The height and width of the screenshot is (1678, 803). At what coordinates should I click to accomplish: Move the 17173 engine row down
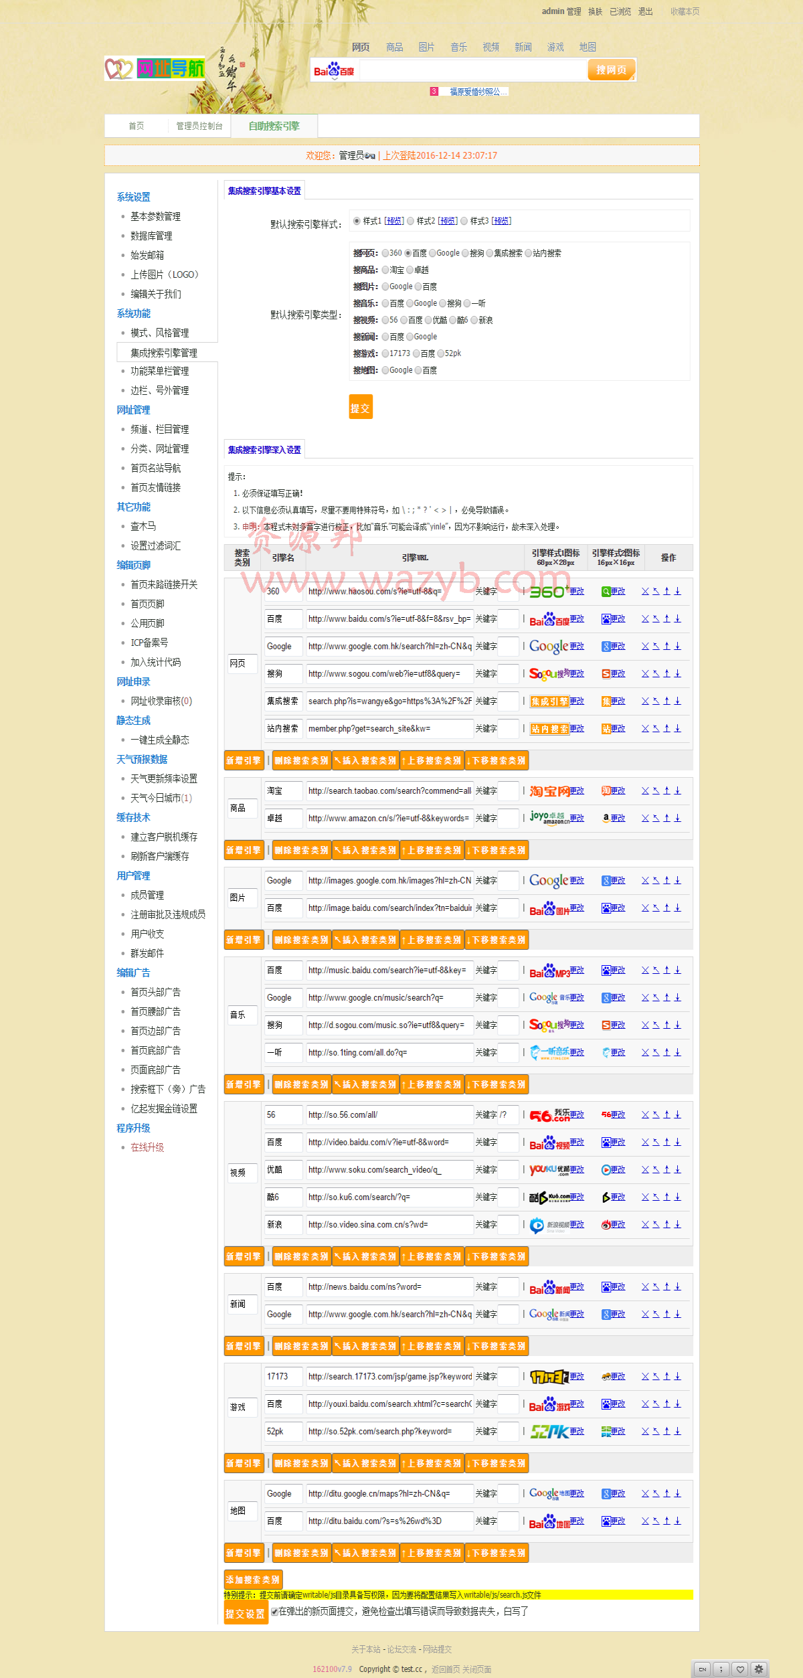point(677,1376)
